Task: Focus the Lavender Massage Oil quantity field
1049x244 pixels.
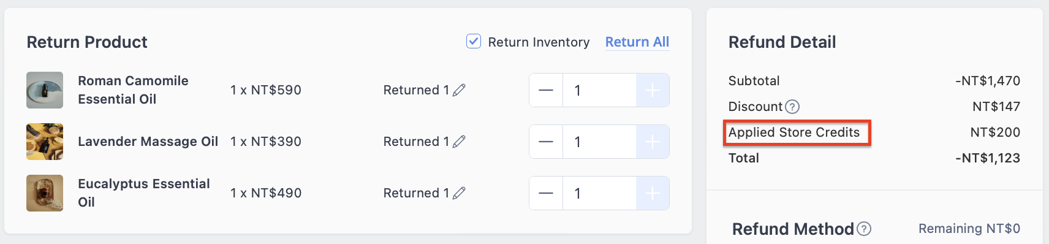Action: point(599,142)
